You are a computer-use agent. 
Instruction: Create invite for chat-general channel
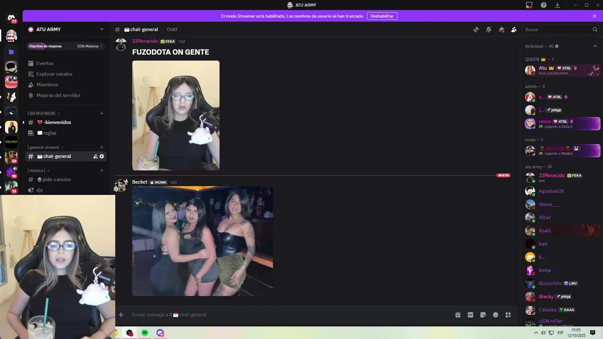pos(95,156)
